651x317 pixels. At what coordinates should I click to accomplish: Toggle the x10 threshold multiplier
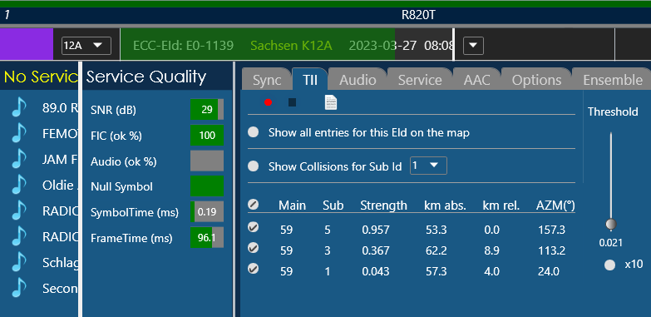pyautogui.click(x=609, y=265)
